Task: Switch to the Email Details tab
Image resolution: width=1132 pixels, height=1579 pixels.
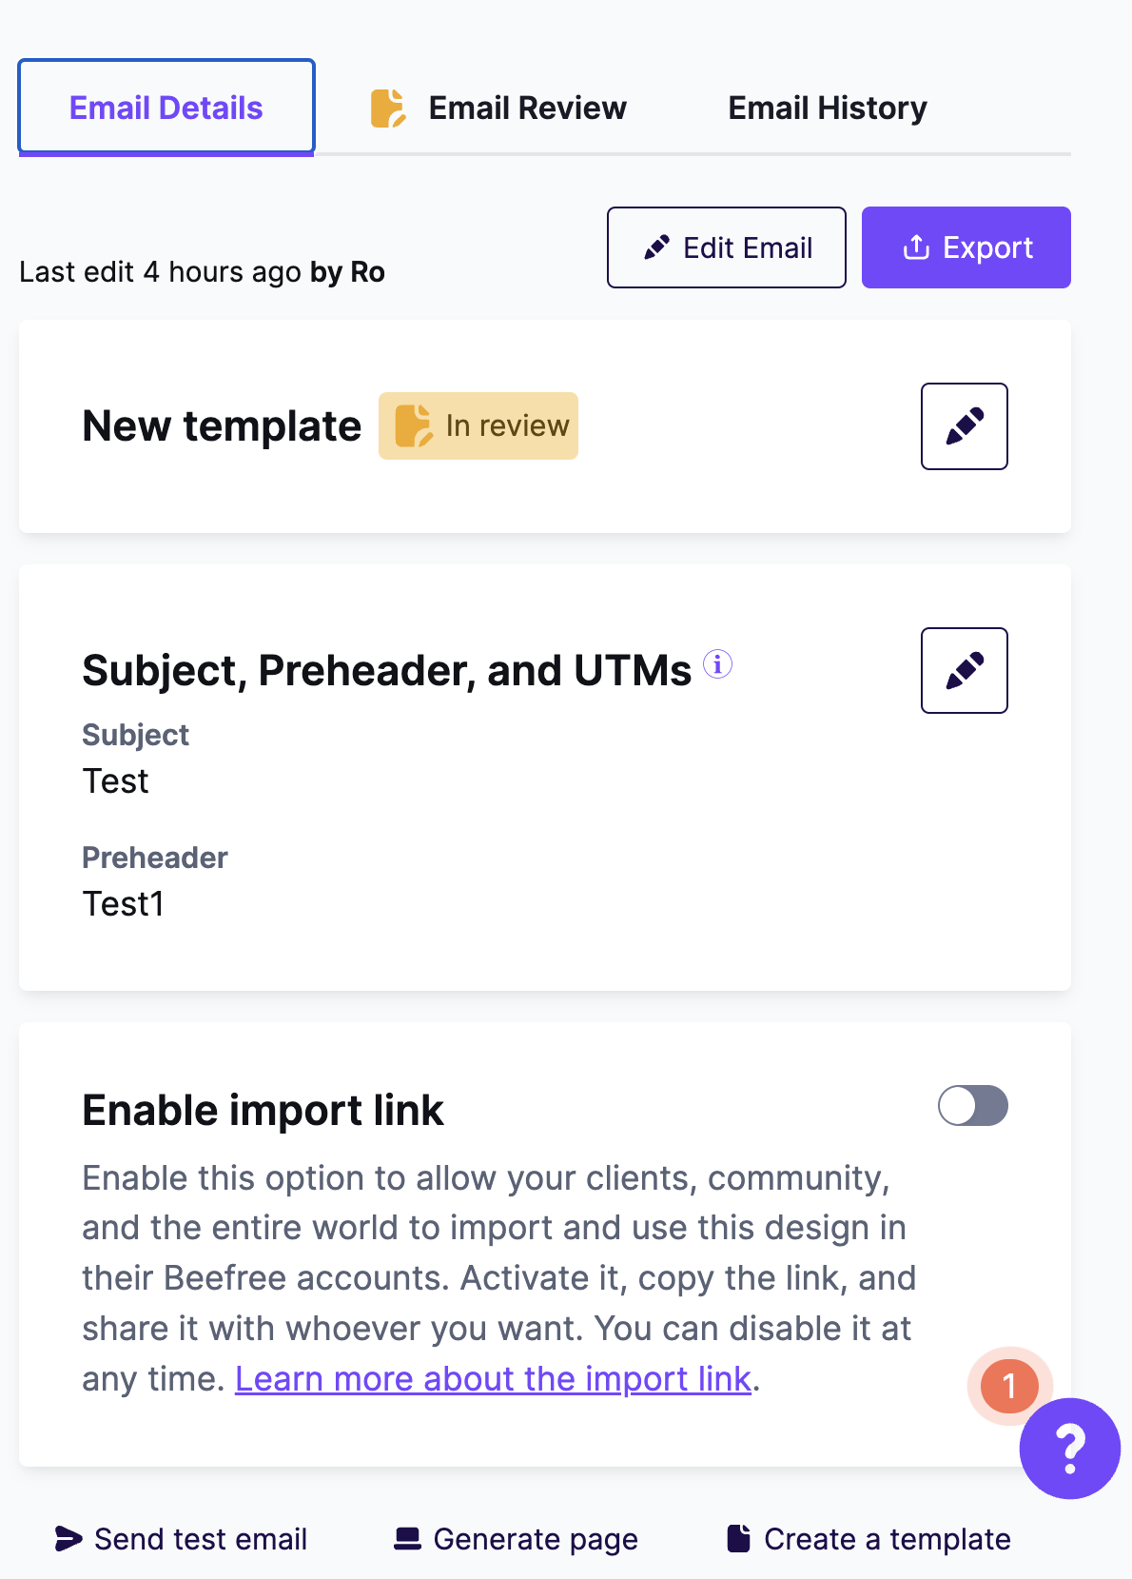Action: click(x=166, y=108)
